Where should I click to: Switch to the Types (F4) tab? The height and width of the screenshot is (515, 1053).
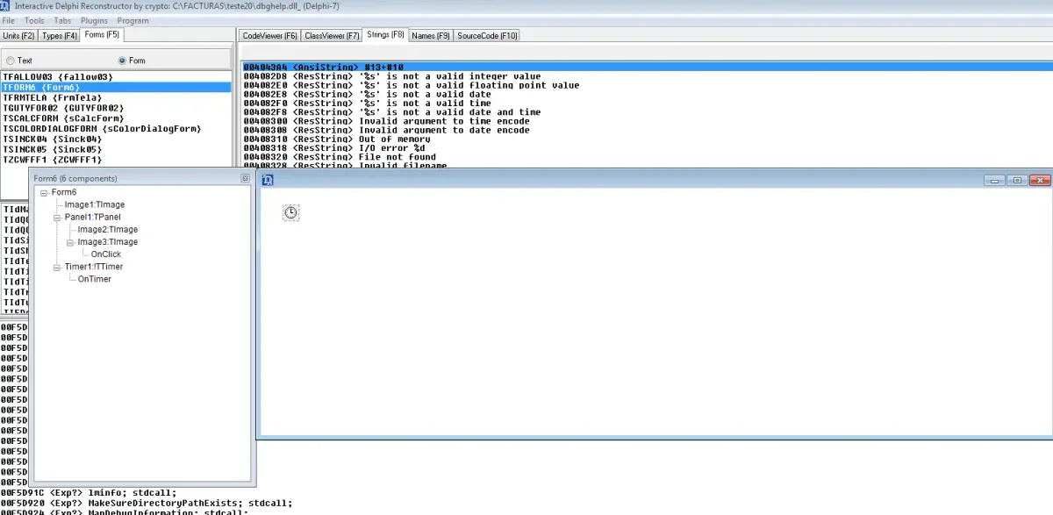(x=60, y=36)
